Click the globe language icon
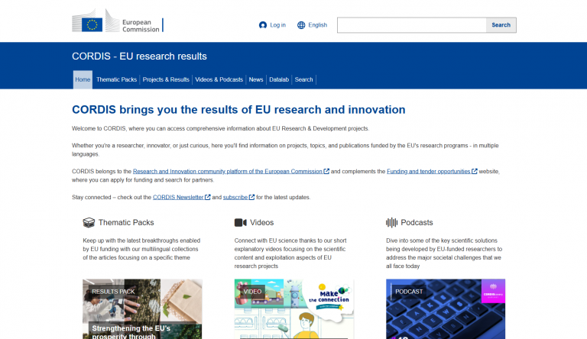 tap(301, 25)
